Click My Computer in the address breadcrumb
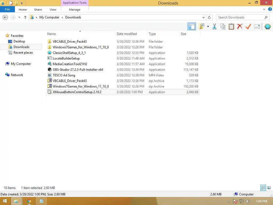 click(x=49, y=17)
